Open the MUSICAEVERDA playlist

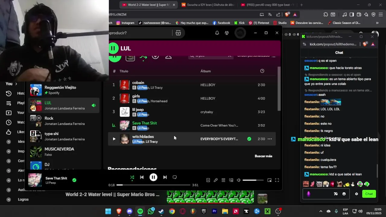click(x=64, y=152)
